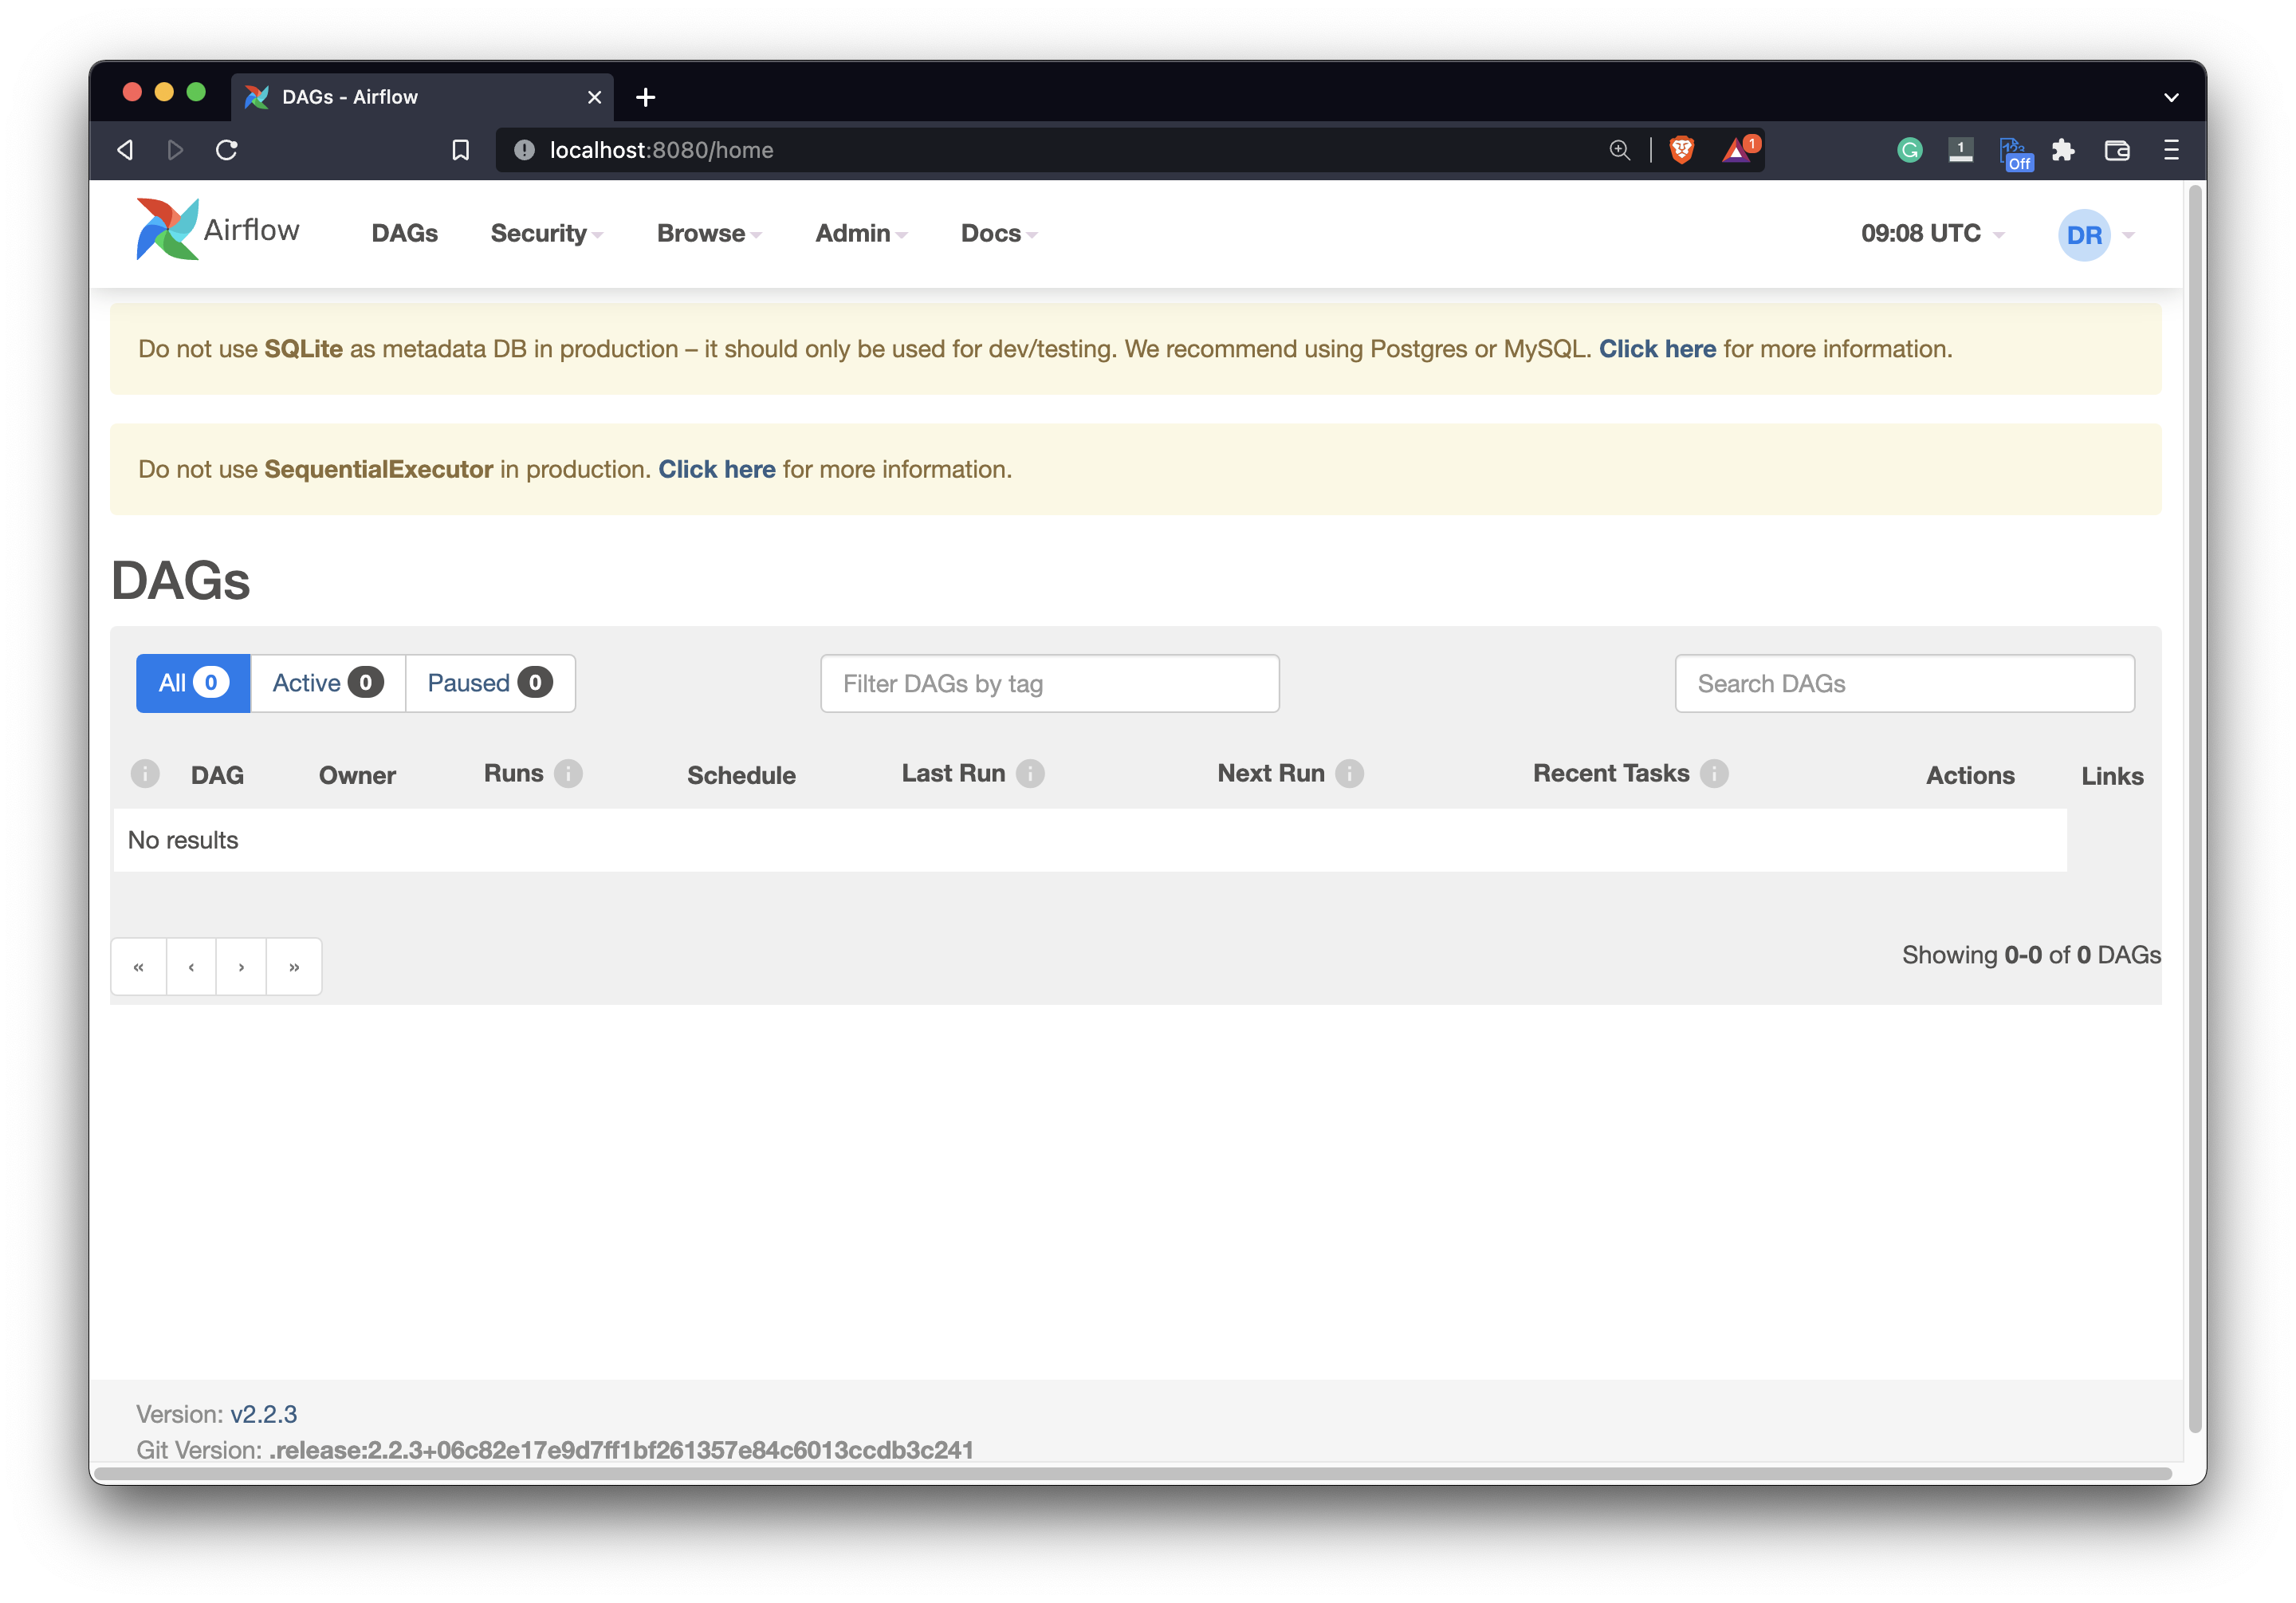Follow the SQLite warning Click here link
Viewport: 2296px width, 1603px height.
coord(1657,349)
